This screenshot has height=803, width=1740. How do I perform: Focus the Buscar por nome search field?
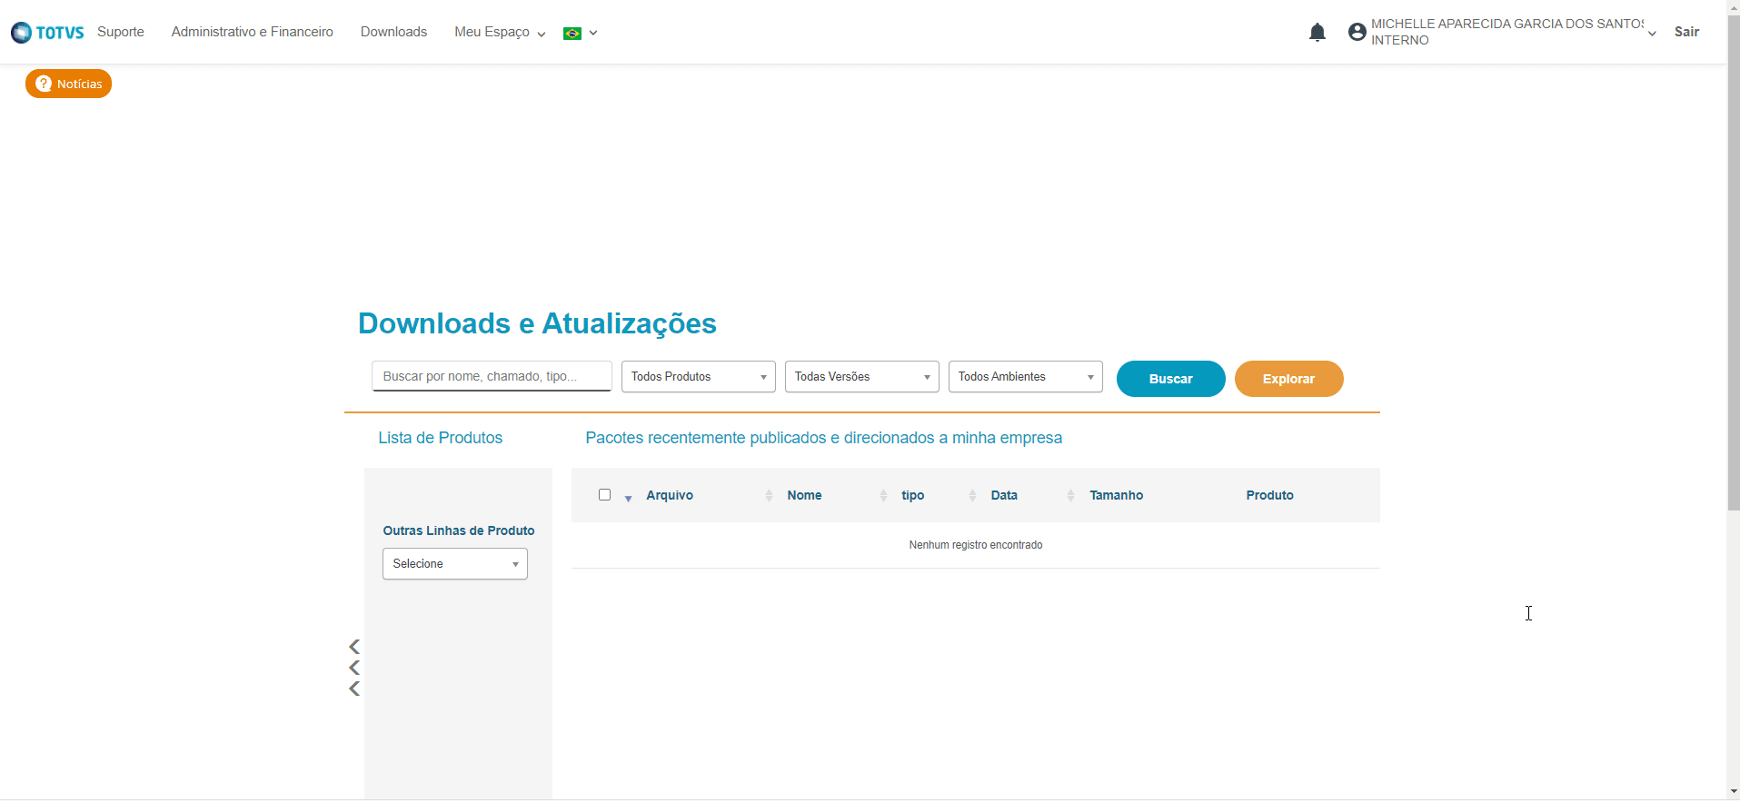(x=492, y=376)
